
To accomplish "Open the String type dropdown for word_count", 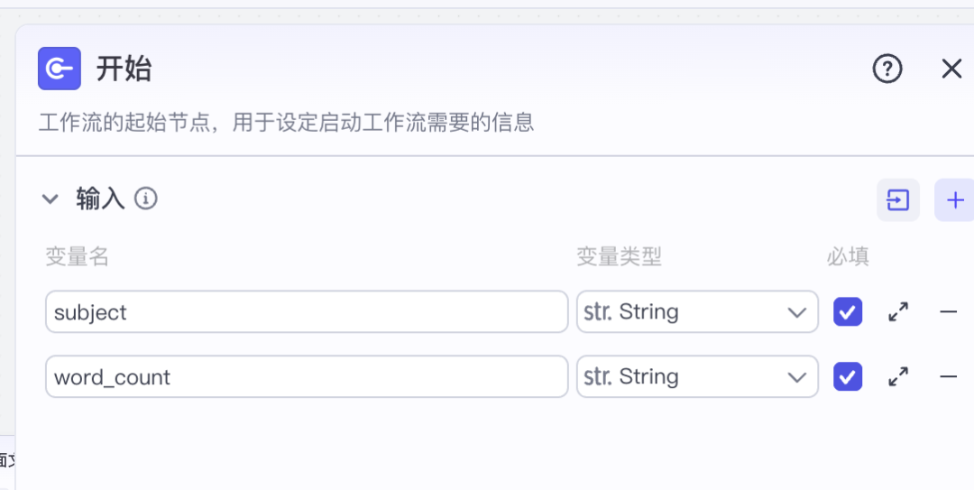I will pyautogui.click(x=697, y=377).
